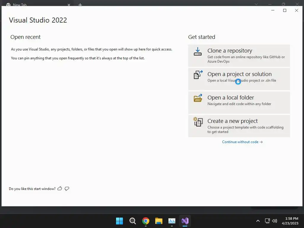Open the volume tray icon
Viewport: 304px width, 228px height.
[275, 221]
